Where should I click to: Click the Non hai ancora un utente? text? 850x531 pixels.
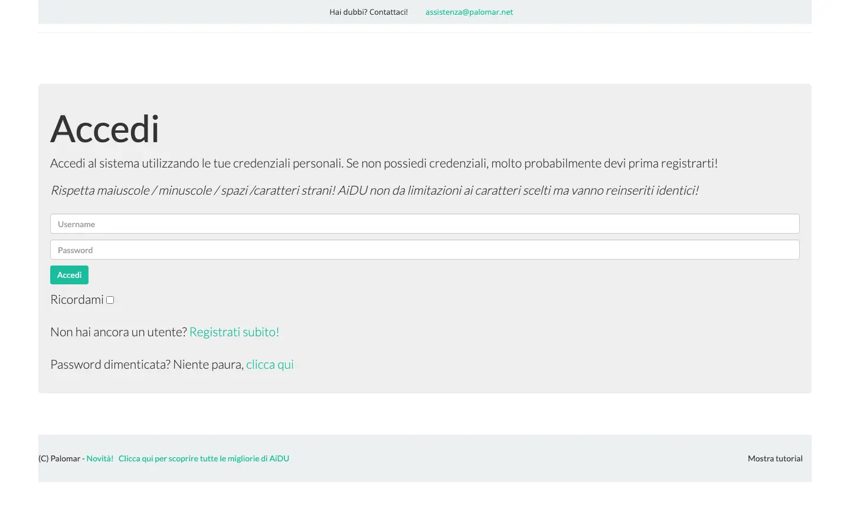pyautogui.click(x=119, y=332)
